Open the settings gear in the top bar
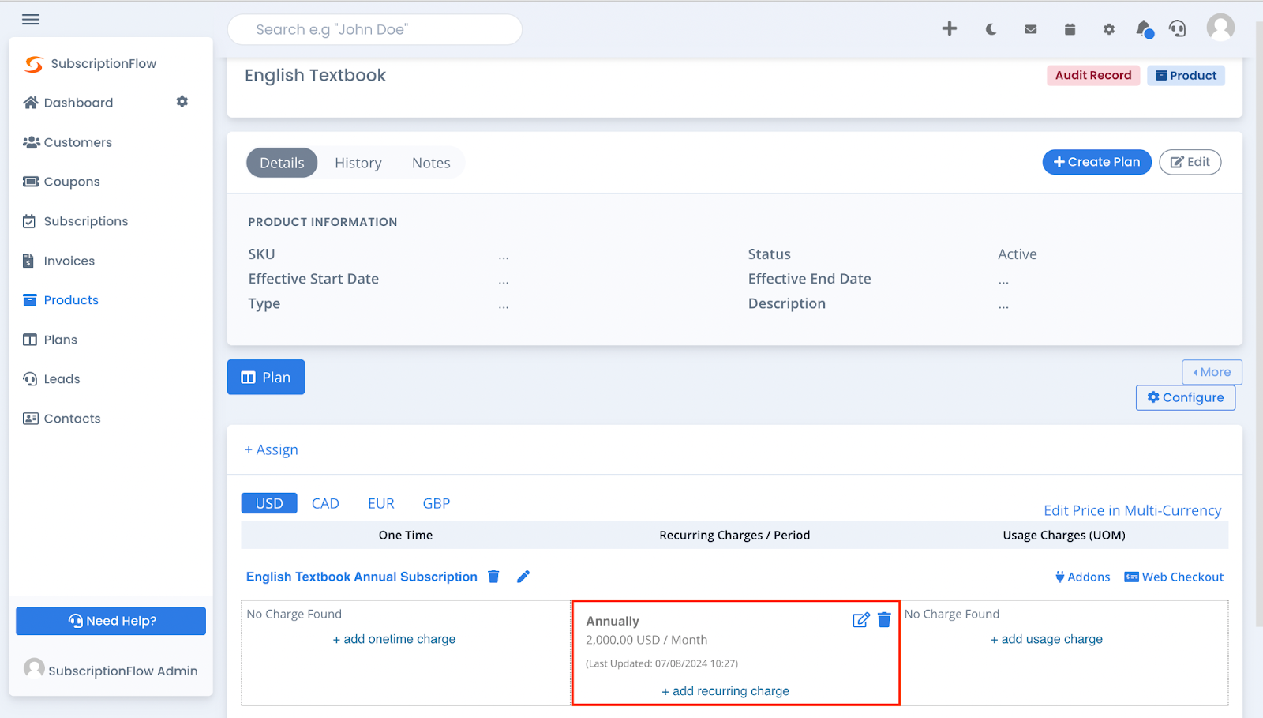This screenshot has height=718, width=1263. (x=1109, y=29)
